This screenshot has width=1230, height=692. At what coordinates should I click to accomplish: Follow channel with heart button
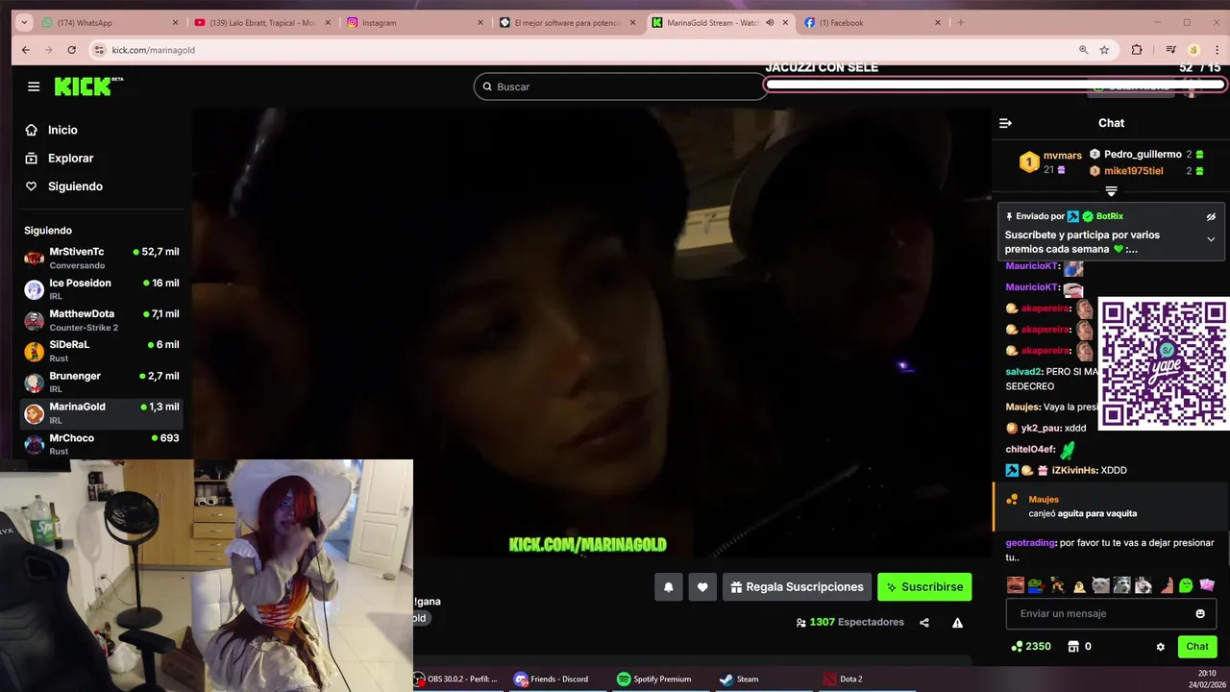702,587
